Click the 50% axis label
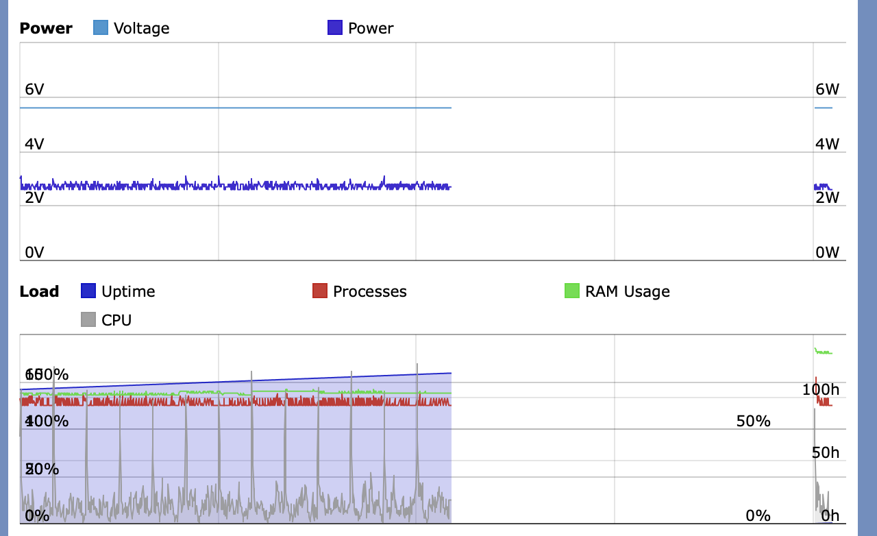877x536 pixels. [754, 421]
